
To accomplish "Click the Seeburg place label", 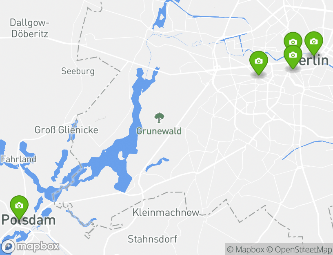I will tap(78, 71).
